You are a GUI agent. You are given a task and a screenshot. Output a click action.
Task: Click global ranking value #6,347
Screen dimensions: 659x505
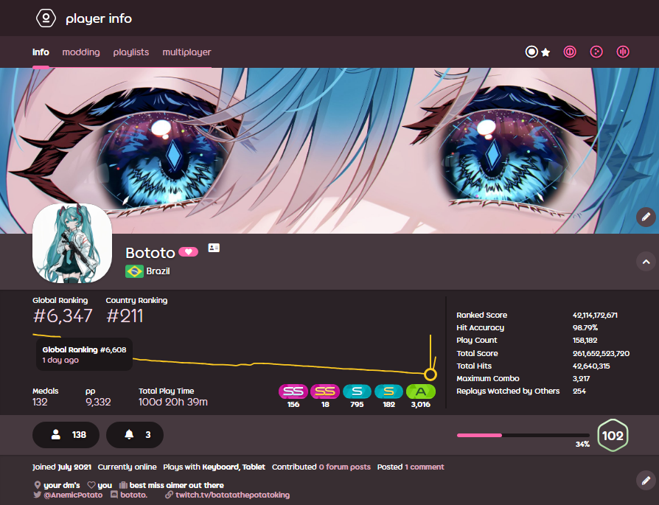pos(63,316)
